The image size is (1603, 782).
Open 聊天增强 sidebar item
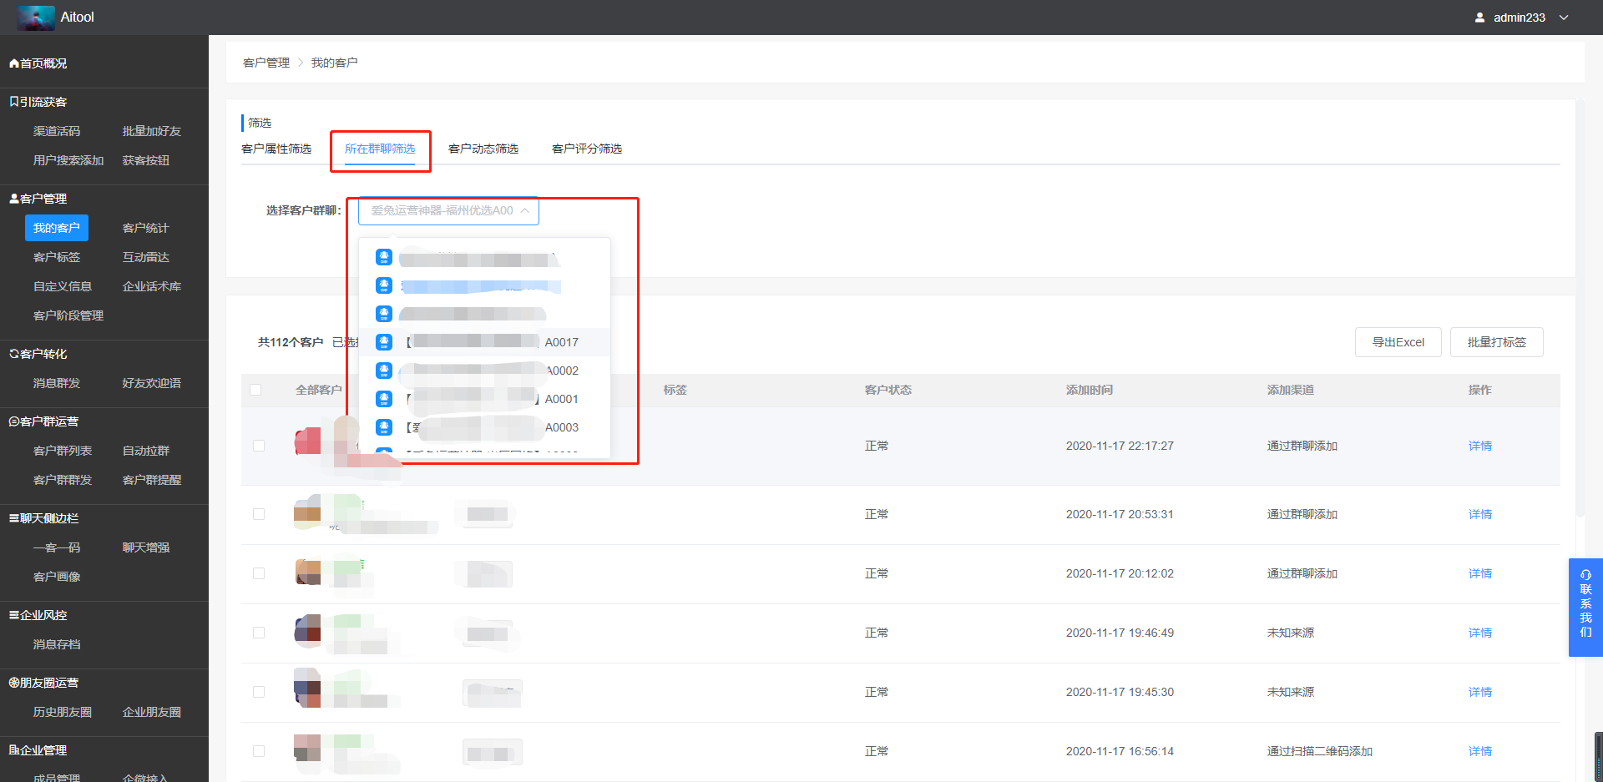click(x=146, y=547)
